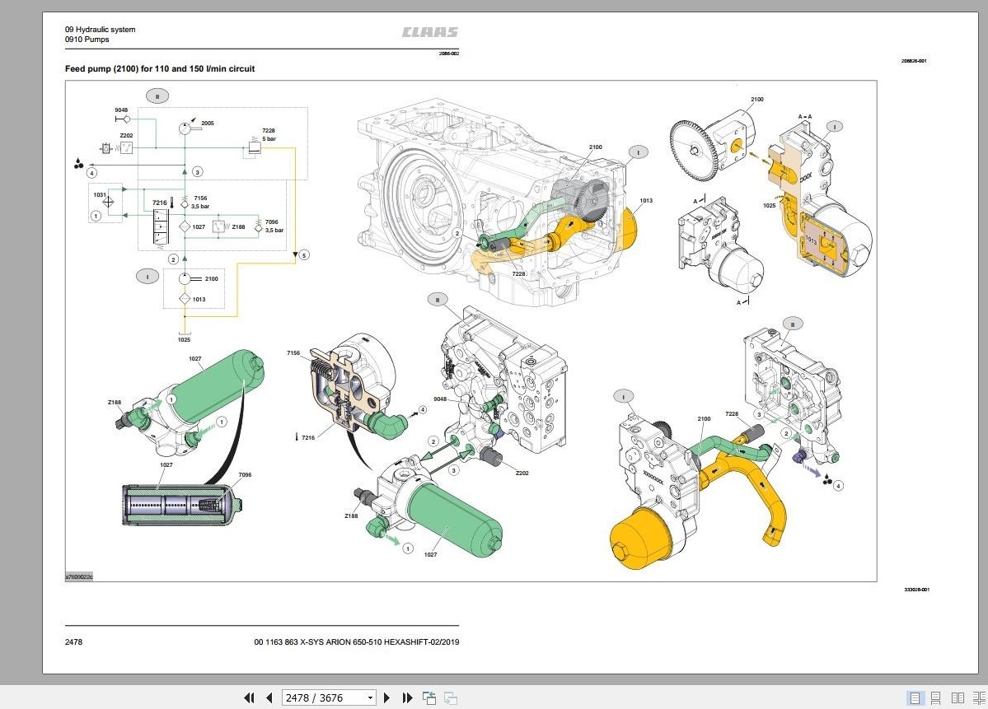Go to the next page
The height and width of the screenshot is (709, 988).
pos(387,697)
